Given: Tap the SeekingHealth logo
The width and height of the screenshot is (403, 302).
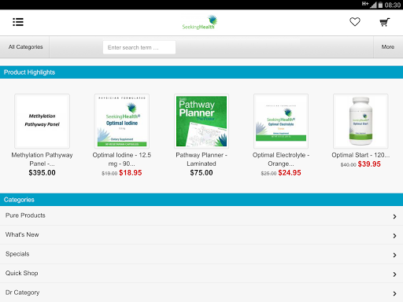Looking at the screenshot, I should point(200,22).
